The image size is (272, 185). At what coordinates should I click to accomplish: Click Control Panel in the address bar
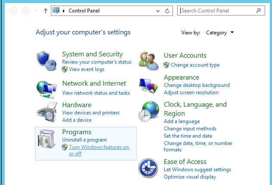click(84, 11)
